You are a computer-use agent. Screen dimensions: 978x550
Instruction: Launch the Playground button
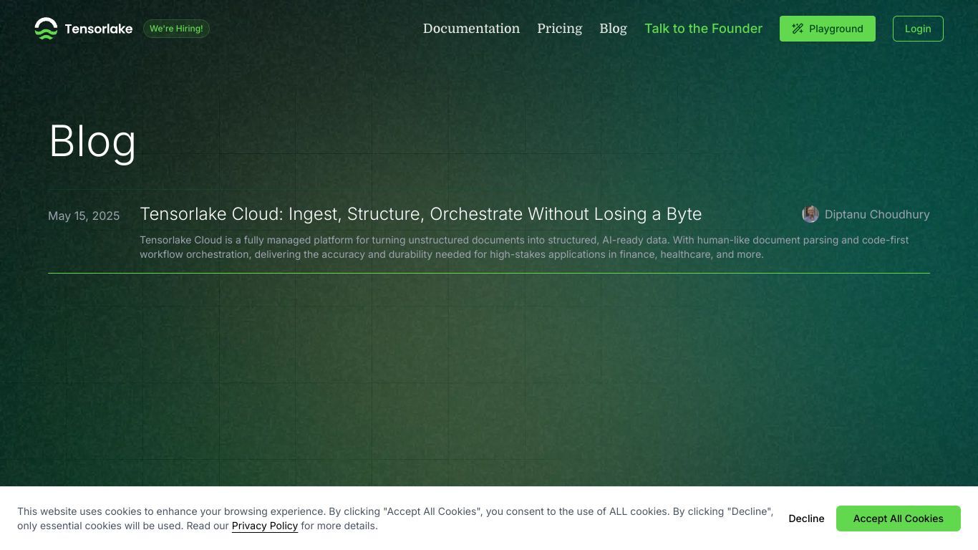[x=828, y=29]
